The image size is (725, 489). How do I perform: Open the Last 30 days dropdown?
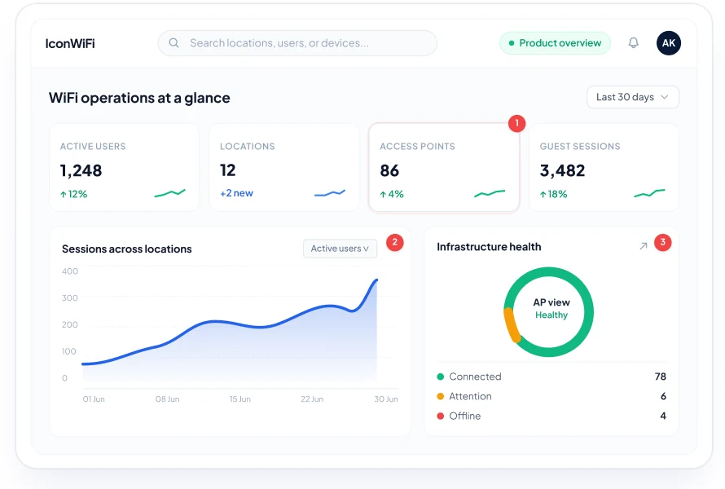pyautogui.click(x=632, y=97)
